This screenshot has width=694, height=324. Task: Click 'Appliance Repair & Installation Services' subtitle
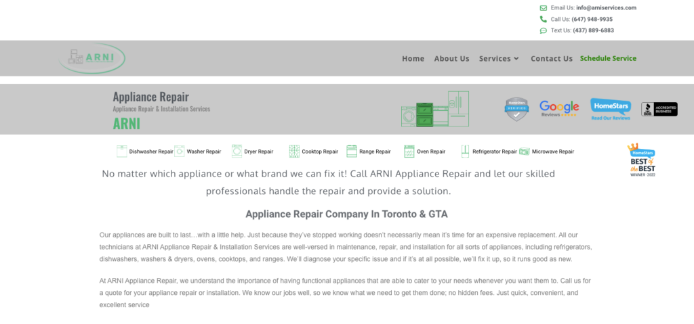[161, 109]
